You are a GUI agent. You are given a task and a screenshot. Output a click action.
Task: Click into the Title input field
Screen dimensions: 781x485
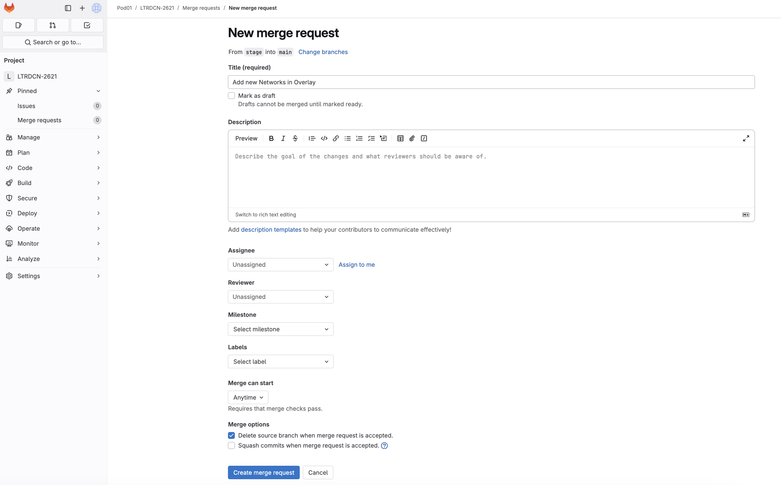pos(491,82)
